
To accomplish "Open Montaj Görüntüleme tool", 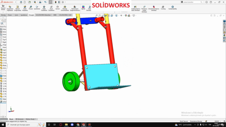I will [x=65, y=8].
